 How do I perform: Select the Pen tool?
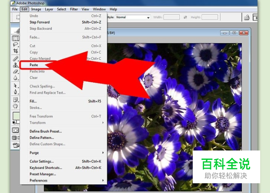coord(15,92)
